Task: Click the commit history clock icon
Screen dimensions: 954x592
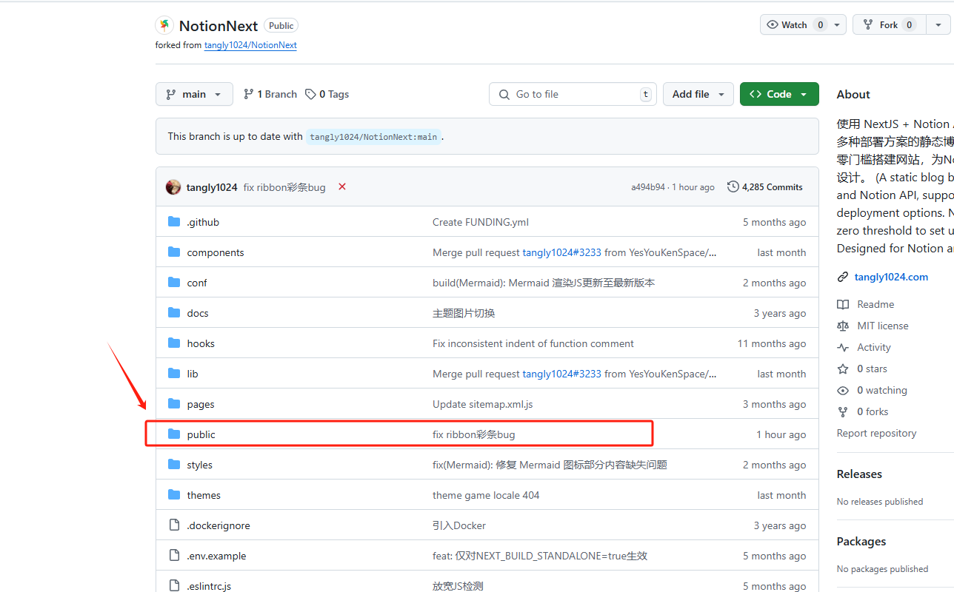Action: [x=733, y=187]
